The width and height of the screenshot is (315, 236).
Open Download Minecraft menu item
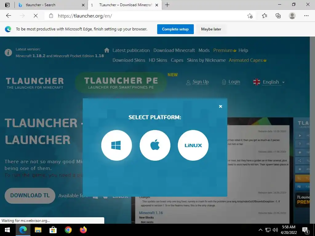coord(174,50)
